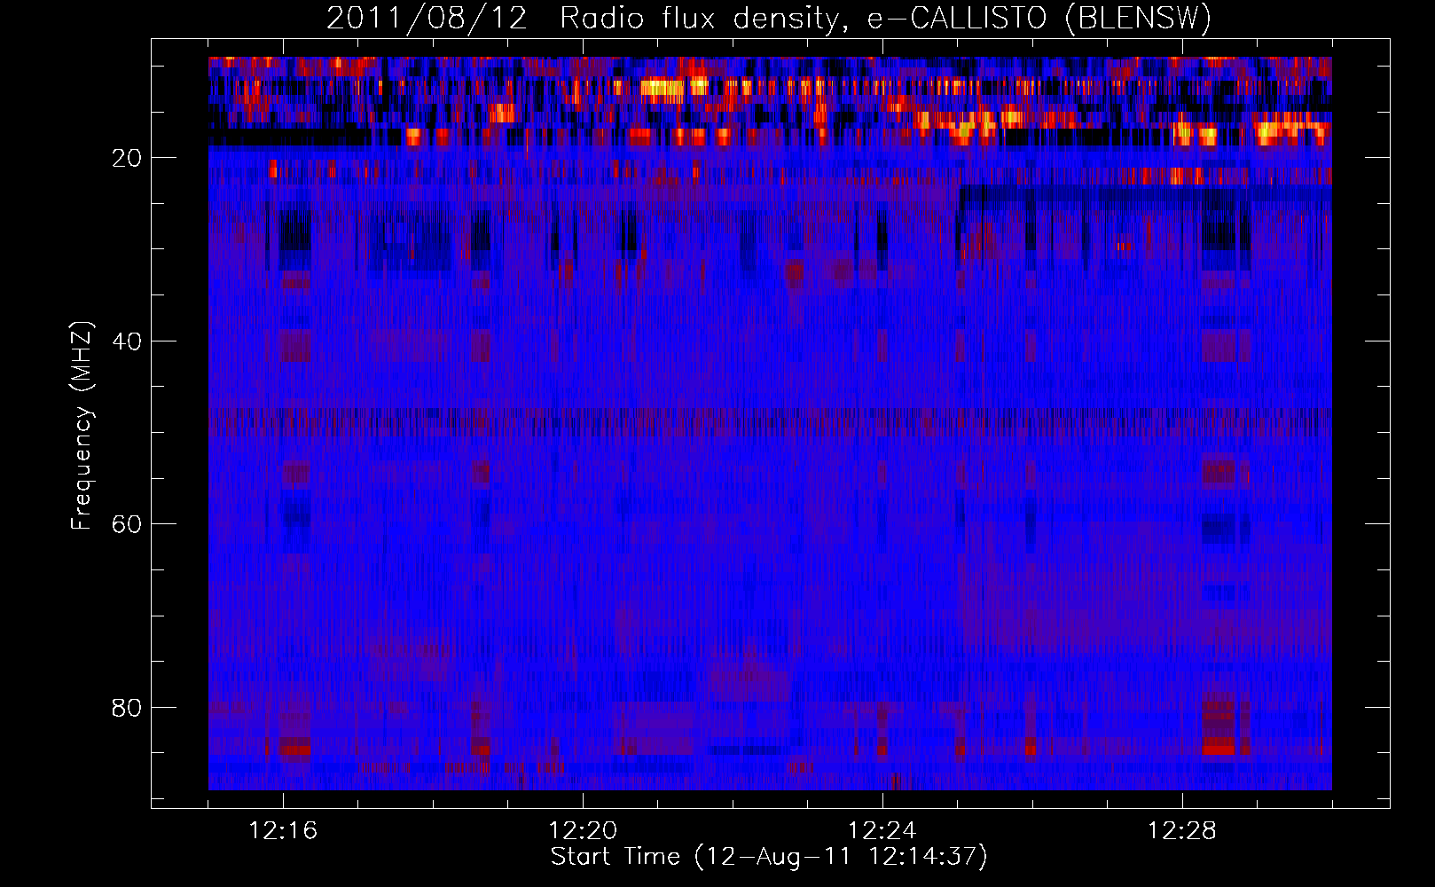1435x887 pixels.
Task: Click the 'Frequency (MHZ)' axis label
Action: tap(82, 426)
